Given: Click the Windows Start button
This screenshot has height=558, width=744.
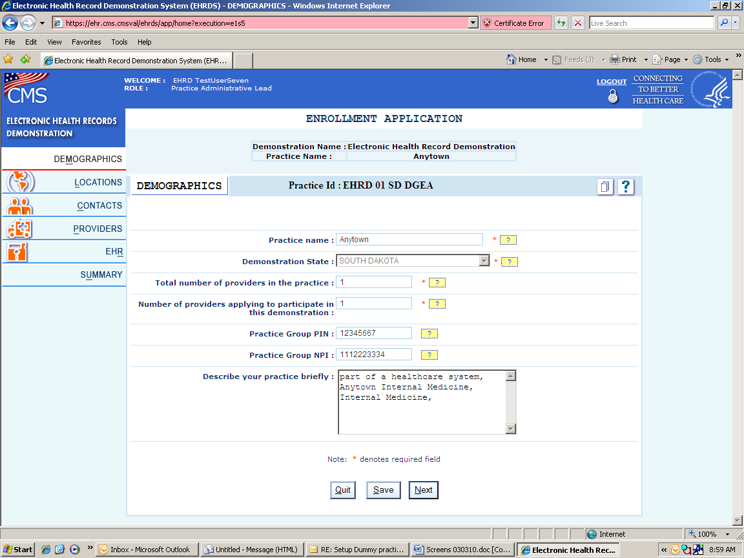Looking at the screenshot, I should 17,550.
